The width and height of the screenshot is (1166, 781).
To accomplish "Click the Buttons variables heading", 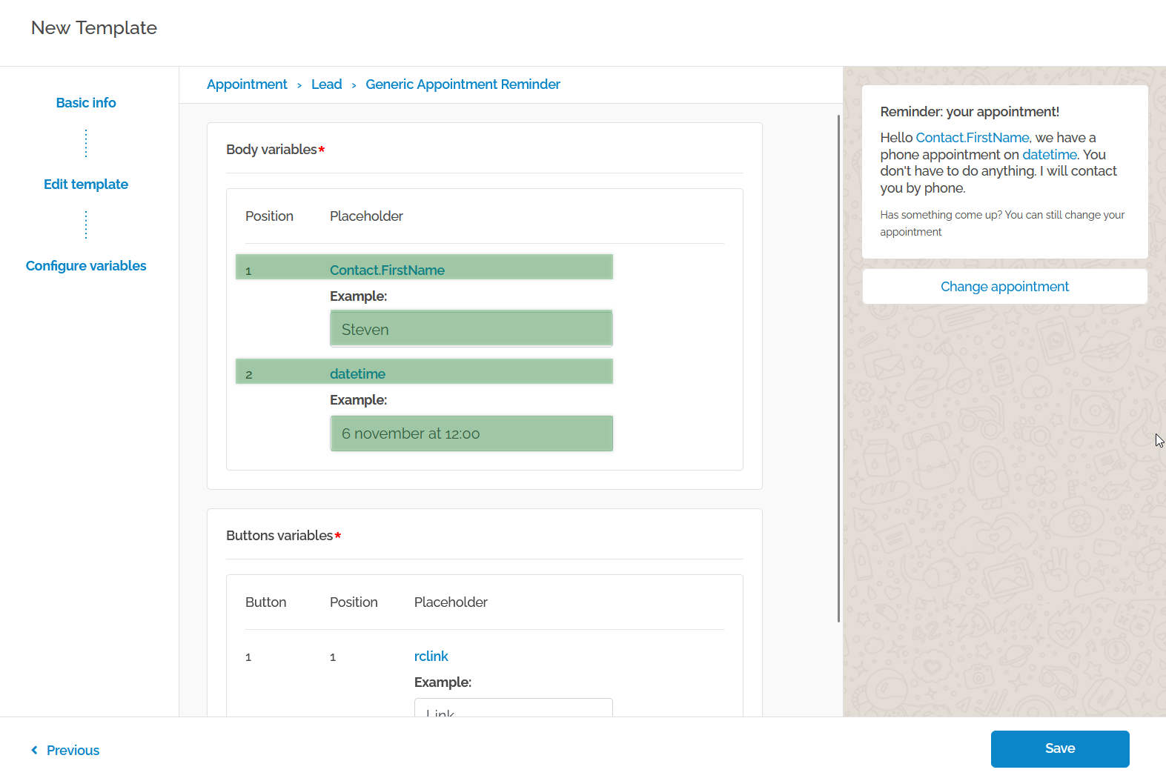I will click(x=283, y=536).
